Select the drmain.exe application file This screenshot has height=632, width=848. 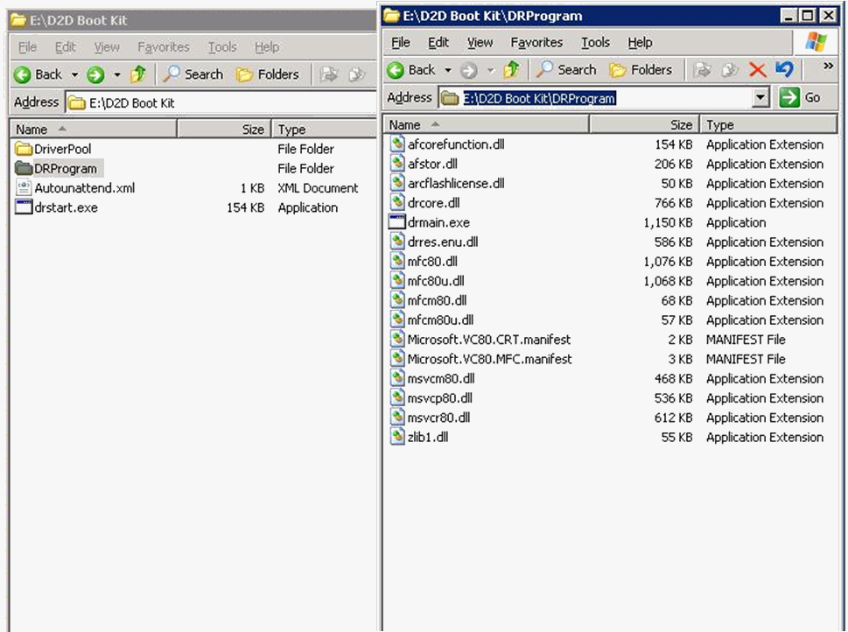click(438, 222)
